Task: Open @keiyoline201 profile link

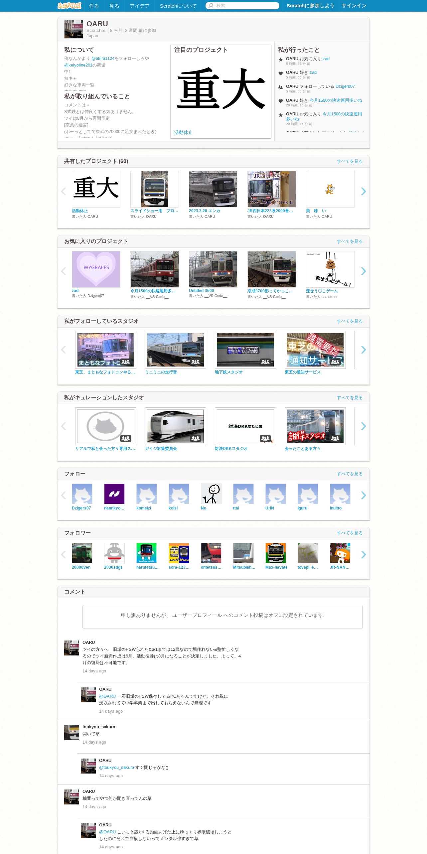Action: click(x=78, y=65)
